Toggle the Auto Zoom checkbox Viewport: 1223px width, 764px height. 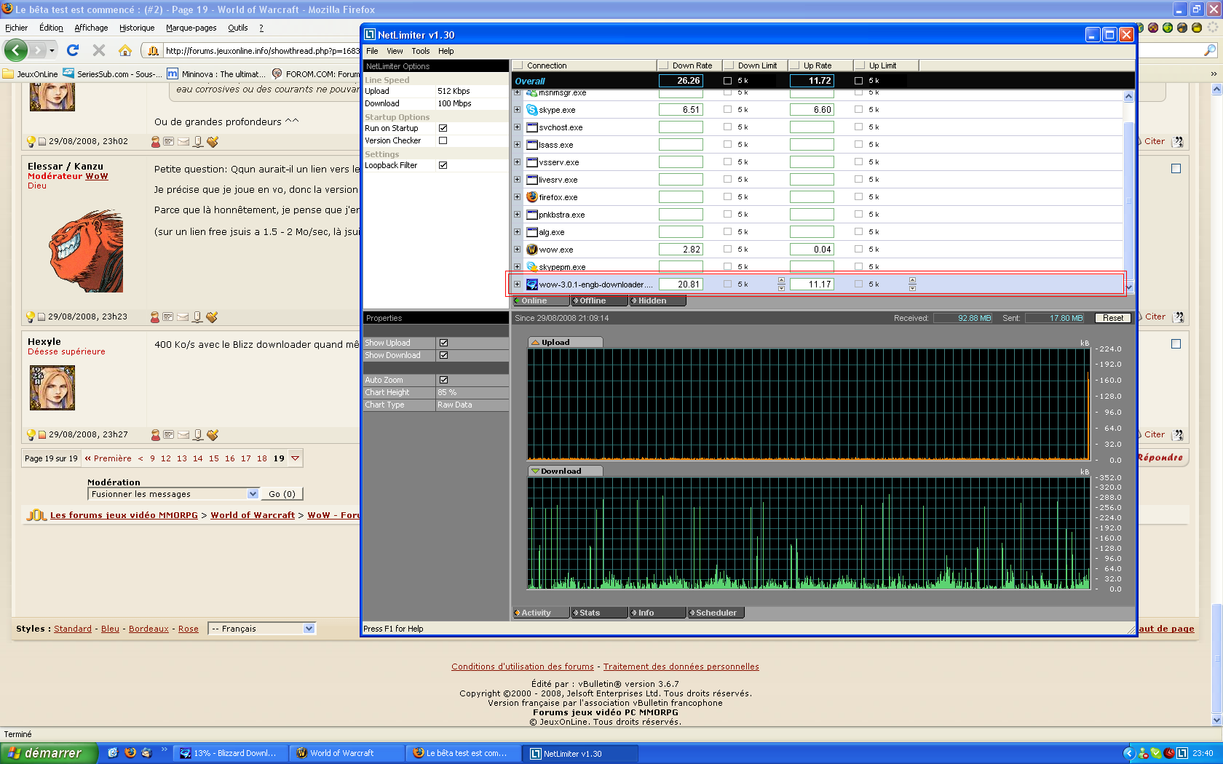[x=443, y=380]
